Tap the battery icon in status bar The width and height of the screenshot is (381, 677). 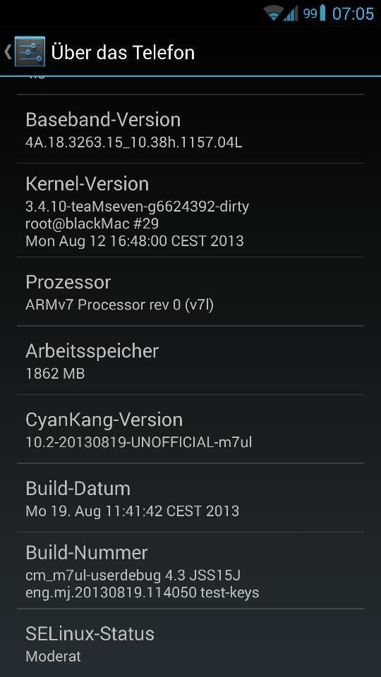[322, 13]
